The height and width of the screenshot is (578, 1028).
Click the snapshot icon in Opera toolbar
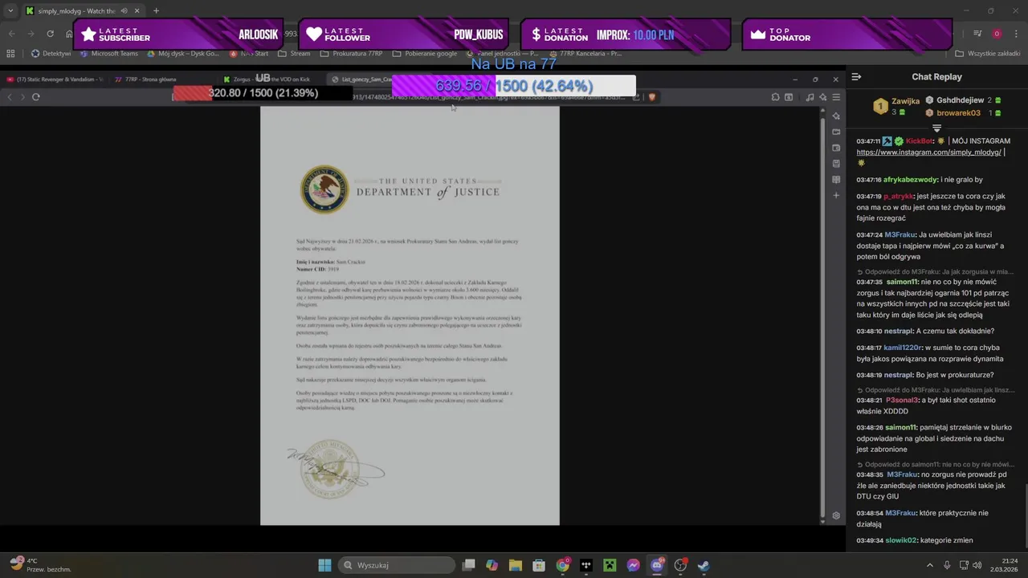(789, 97)
